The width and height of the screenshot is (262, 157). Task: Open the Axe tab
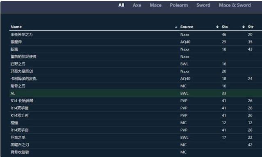[137, 5]
